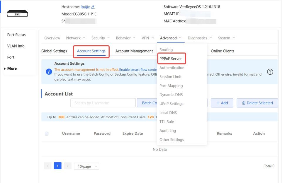This screenshot has height=183, width=282.
Task: Change the 10/page page size dropdown
Action: pos(86,166)
